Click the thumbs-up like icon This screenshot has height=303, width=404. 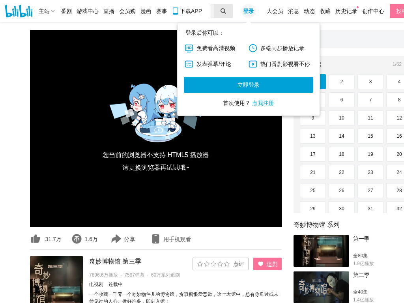click(x=36, y=239)
